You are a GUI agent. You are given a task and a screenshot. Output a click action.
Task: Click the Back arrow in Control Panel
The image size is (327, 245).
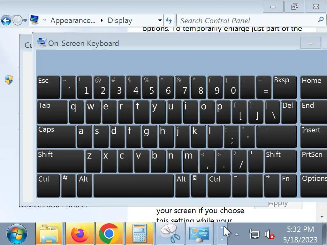coord(6,20)
